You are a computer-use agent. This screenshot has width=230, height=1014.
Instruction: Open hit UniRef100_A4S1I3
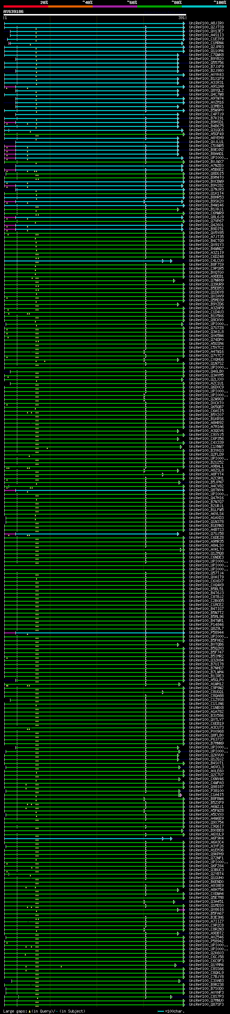coord(206,35)
